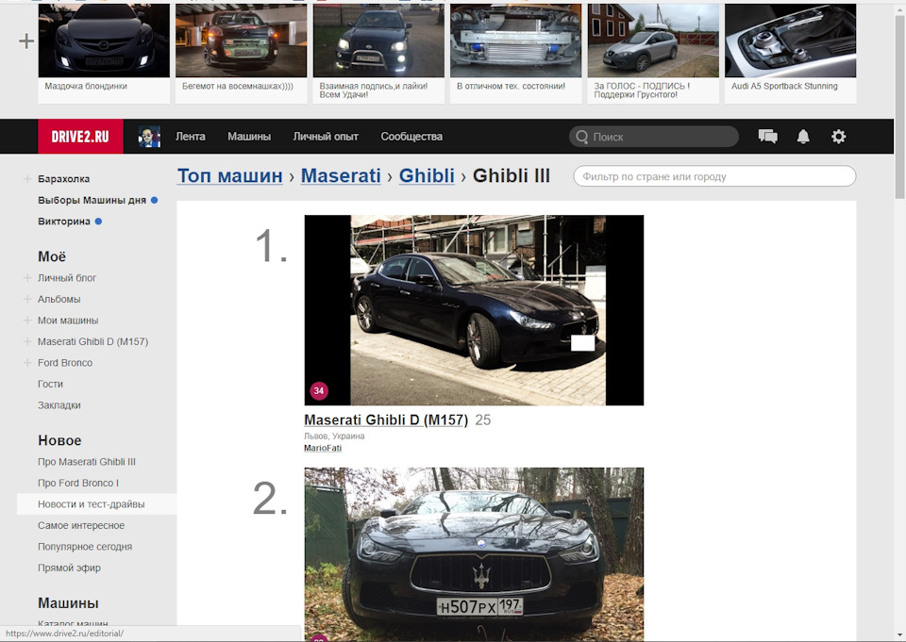The width and height of the screenshot is (906, 642).
Task: Open the Личный опыт menu item
Action: tap(326, 137)
